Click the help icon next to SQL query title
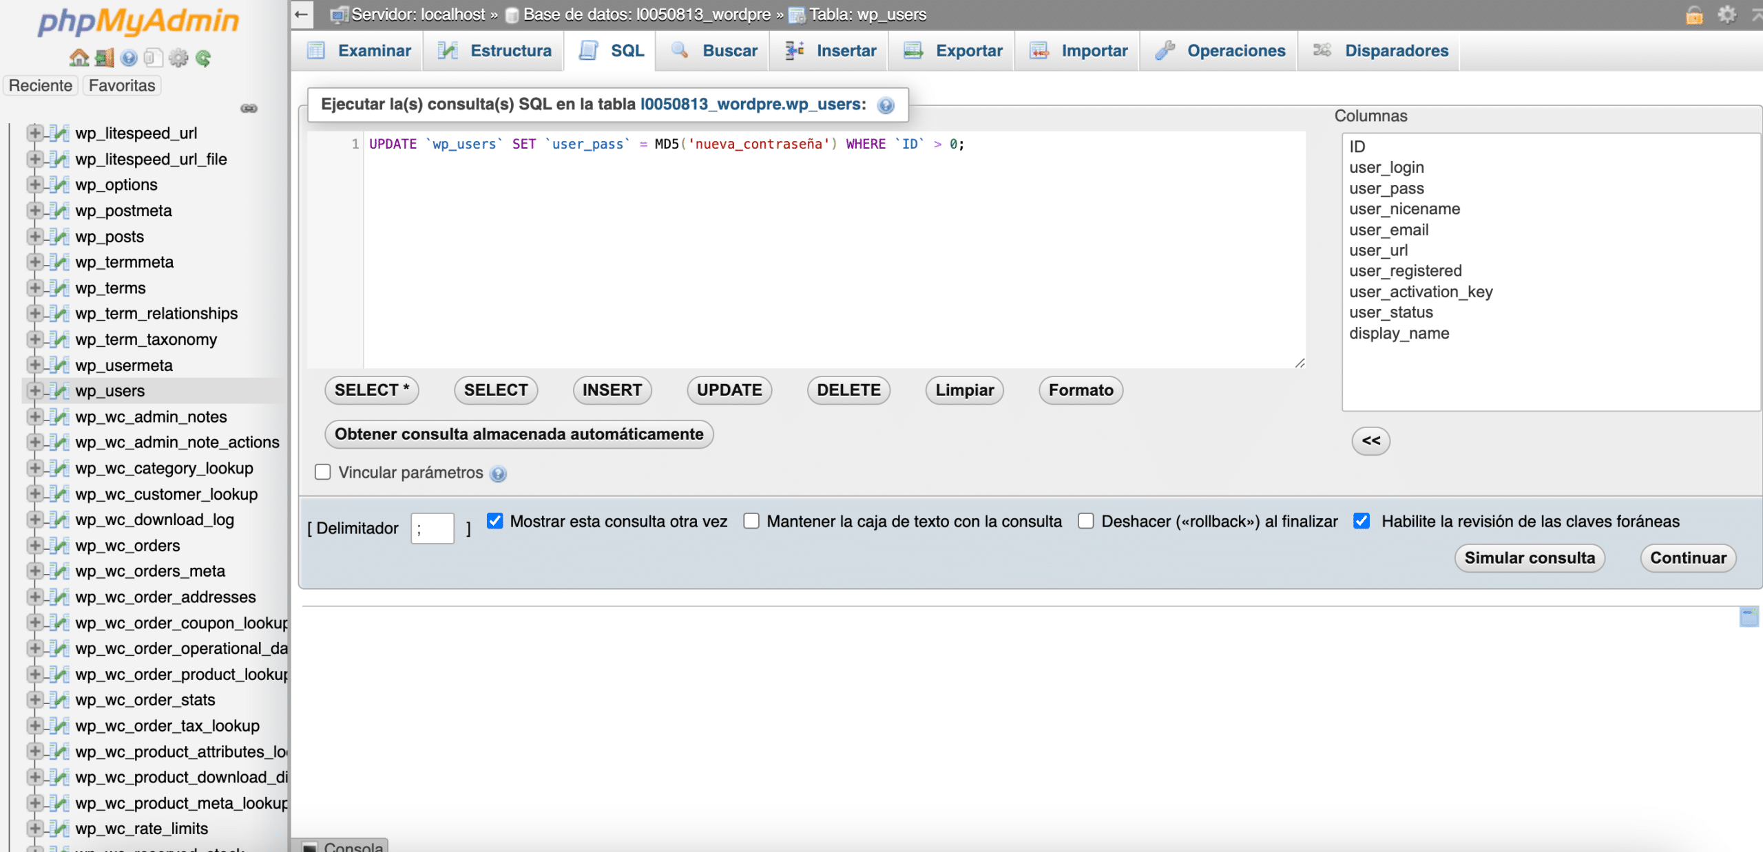The height and width of the screenshot is (852, 1763). [x=886, y=105]
